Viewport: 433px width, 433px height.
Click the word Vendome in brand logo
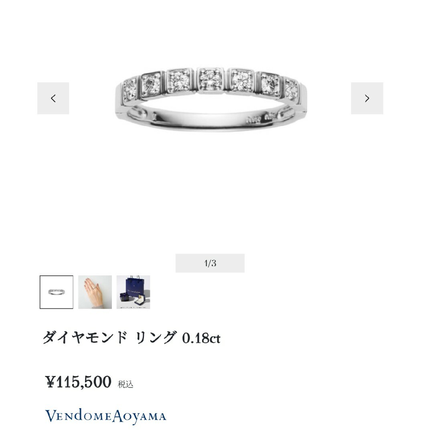click(78, 415)
